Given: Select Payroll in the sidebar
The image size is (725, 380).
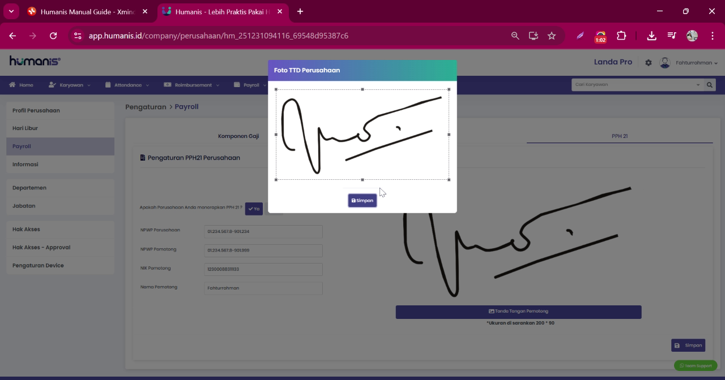Looking at the screenshot, I should 60,146.
